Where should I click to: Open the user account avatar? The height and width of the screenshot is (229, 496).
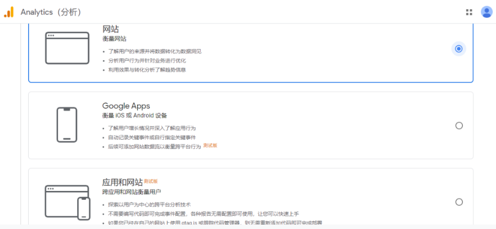[x=486, y=12]
